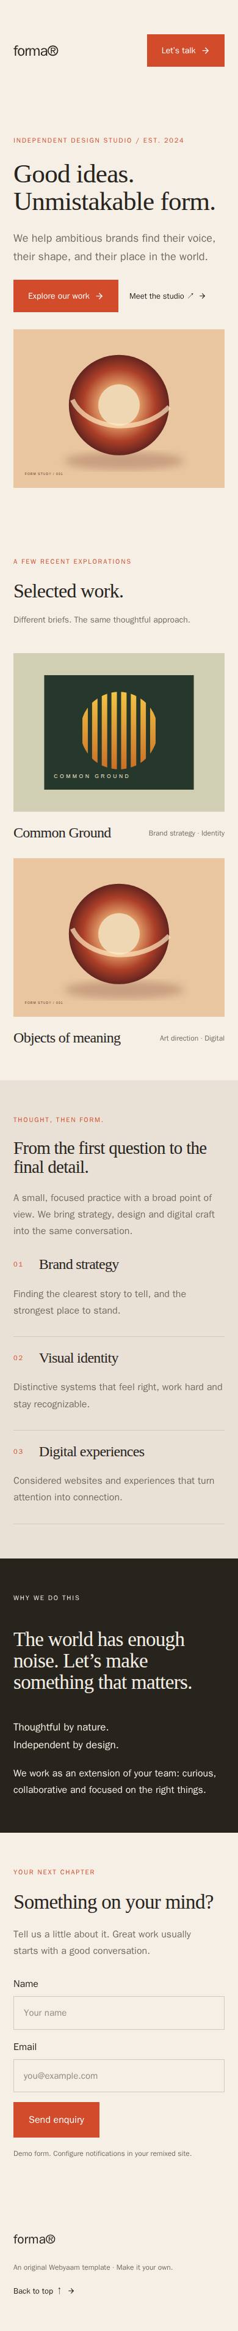The width and height of the screenshot is (238, 2331).
Task: Open the hero sphere form study image
Action: 119,408
